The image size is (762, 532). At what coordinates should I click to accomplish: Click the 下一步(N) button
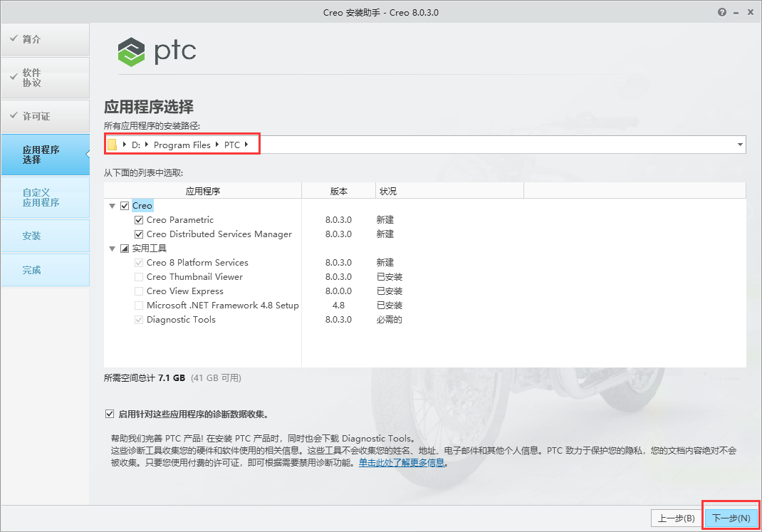(731, 518)
